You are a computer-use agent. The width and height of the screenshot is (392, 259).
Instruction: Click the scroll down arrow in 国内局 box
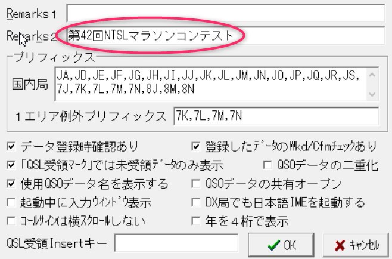click(x=372, y=94)
